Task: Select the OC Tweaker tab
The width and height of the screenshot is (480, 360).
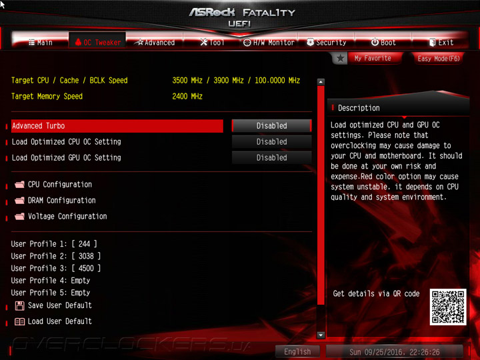Action: pos(97,41)
